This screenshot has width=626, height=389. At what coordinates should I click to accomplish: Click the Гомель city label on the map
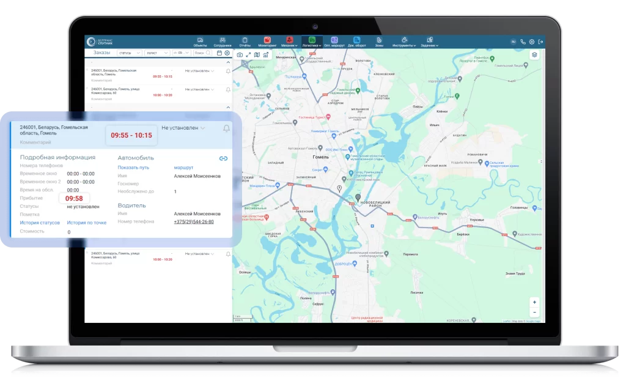[320, 157]
